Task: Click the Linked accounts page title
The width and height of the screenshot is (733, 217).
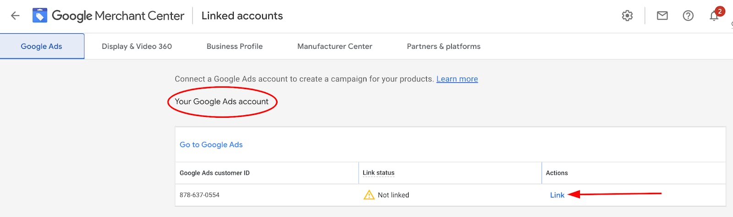Action: click(242, 16)
